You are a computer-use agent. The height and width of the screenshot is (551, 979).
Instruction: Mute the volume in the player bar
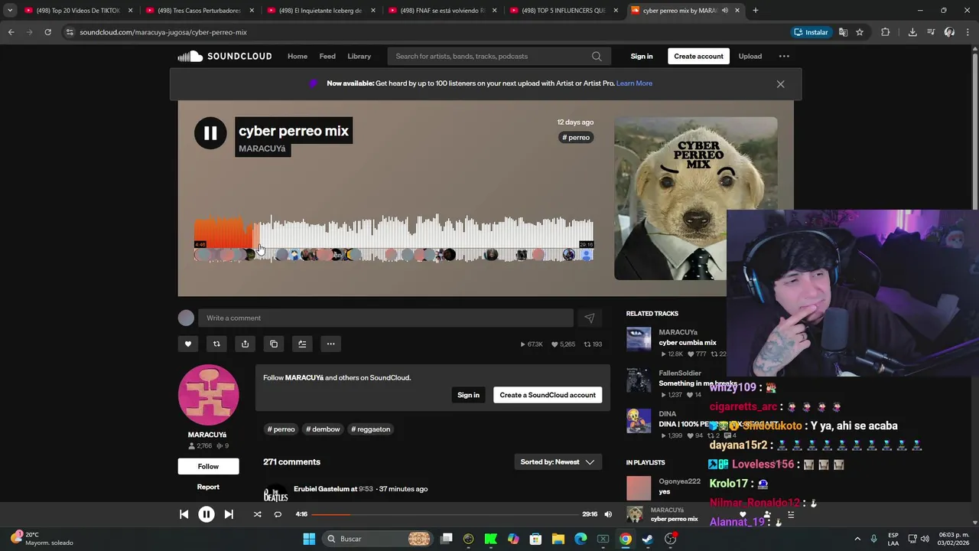608,514
